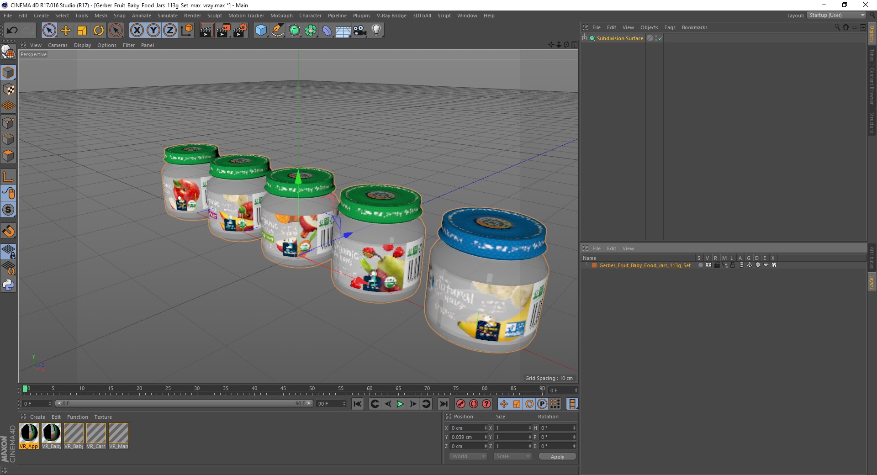Viewport: 877px width, 475px height.
Task: Enable Snap magnet icon
Action: 8,231
